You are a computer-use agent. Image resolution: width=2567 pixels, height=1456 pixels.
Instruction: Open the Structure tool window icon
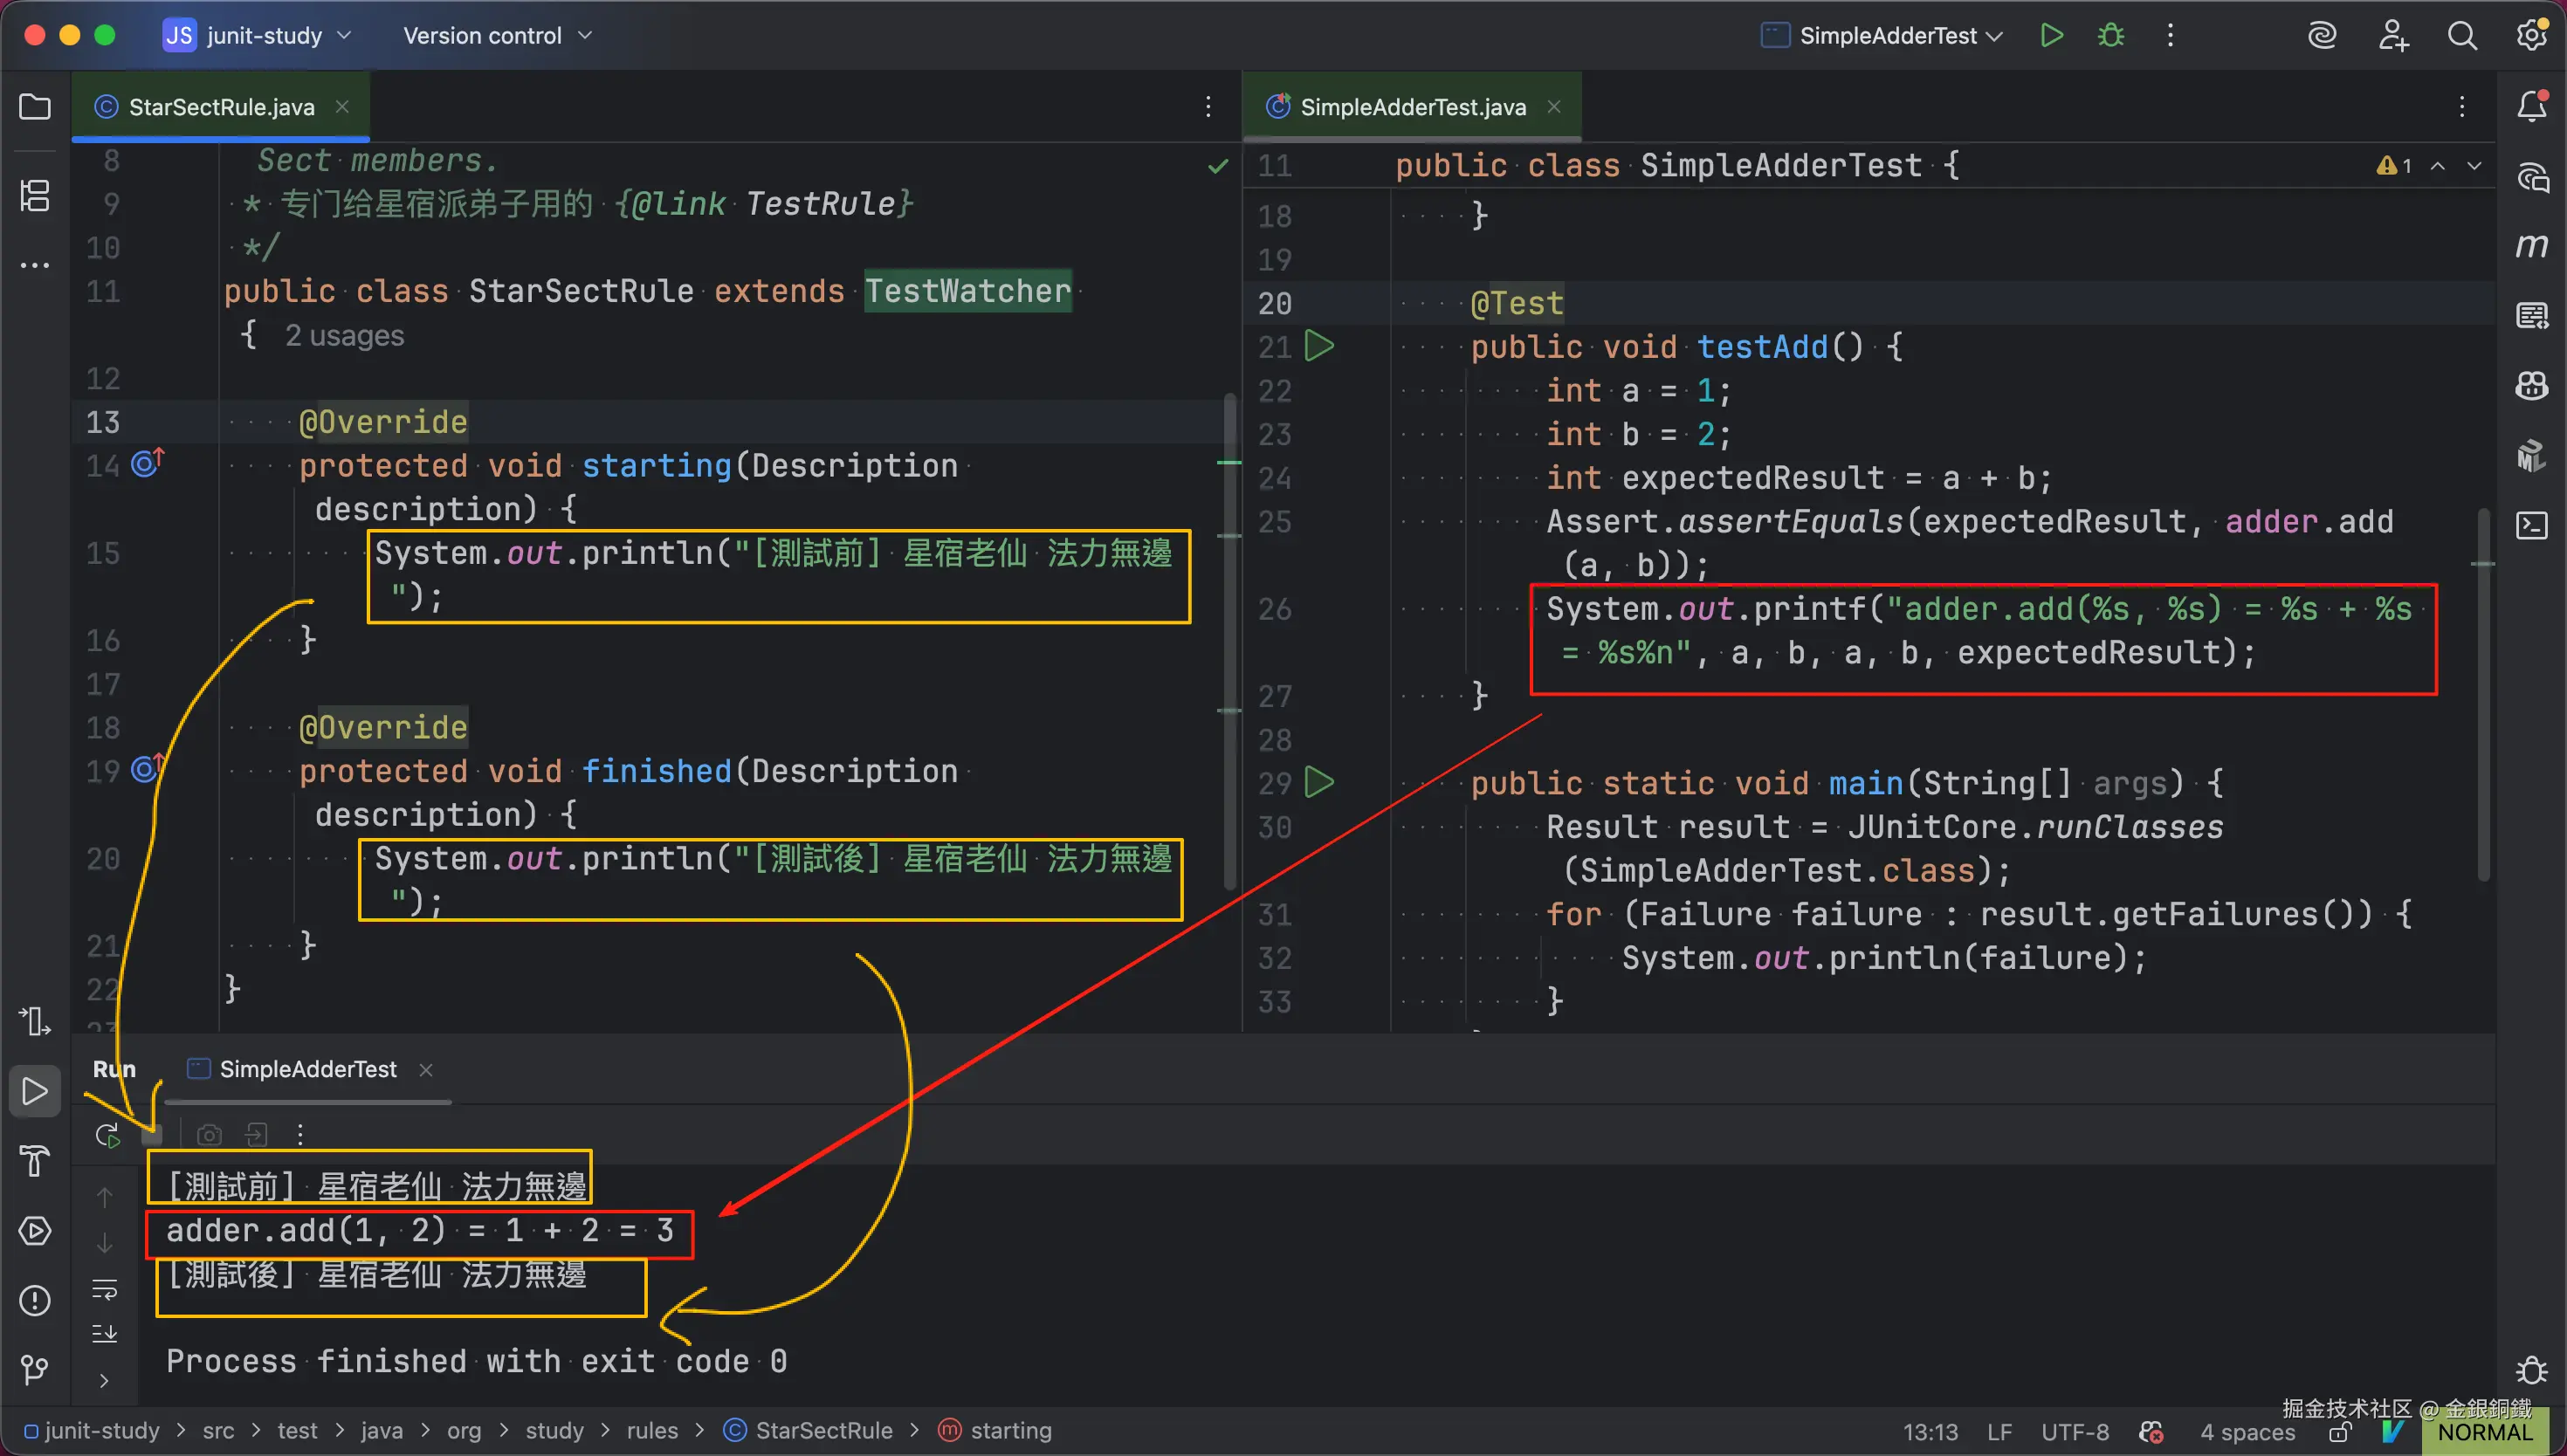coord(35,195)
